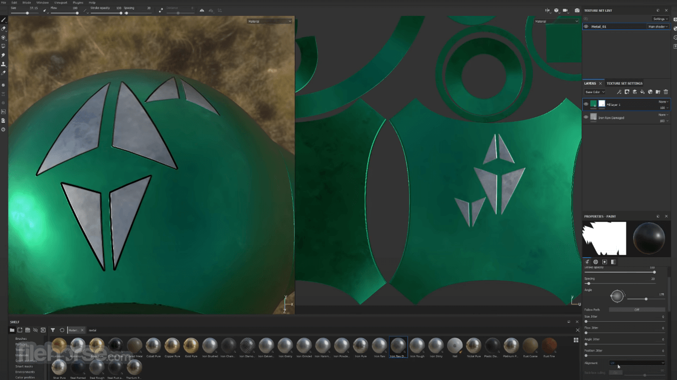Screen dimensions: 677x380
Task: Open the Settings dropdown in Texture Set List
Action: 661,19
